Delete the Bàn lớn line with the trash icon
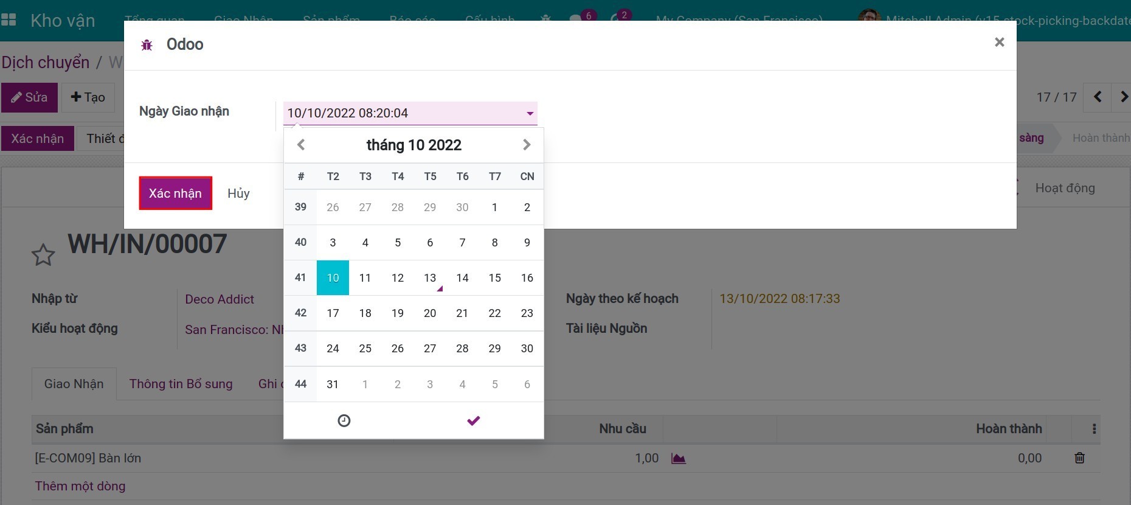Image resolution: width=1131 pixels, height=505 pixels. 1079,458
